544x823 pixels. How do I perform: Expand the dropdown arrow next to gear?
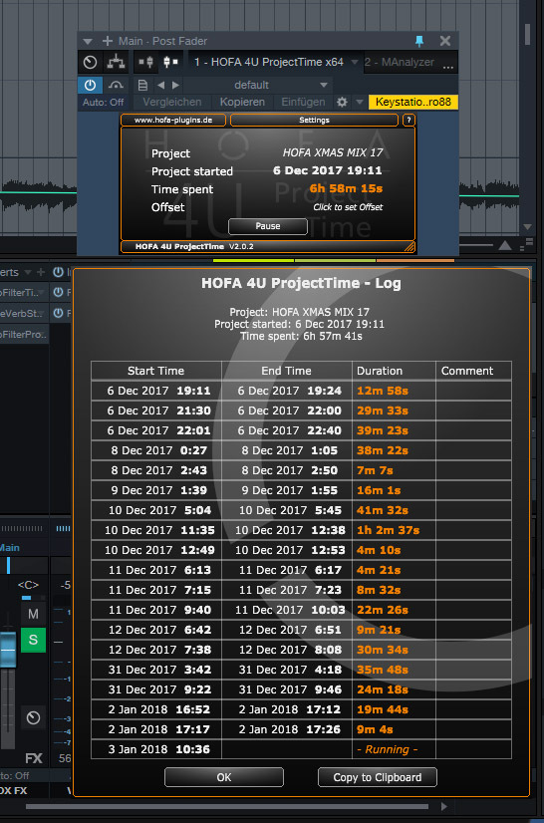(x=359, y=102)
